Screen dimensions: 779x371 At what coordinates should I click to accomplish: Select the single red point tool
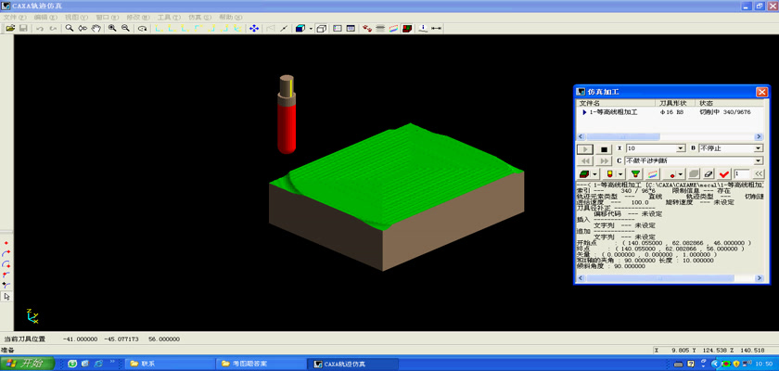click(x=6, y=243)
